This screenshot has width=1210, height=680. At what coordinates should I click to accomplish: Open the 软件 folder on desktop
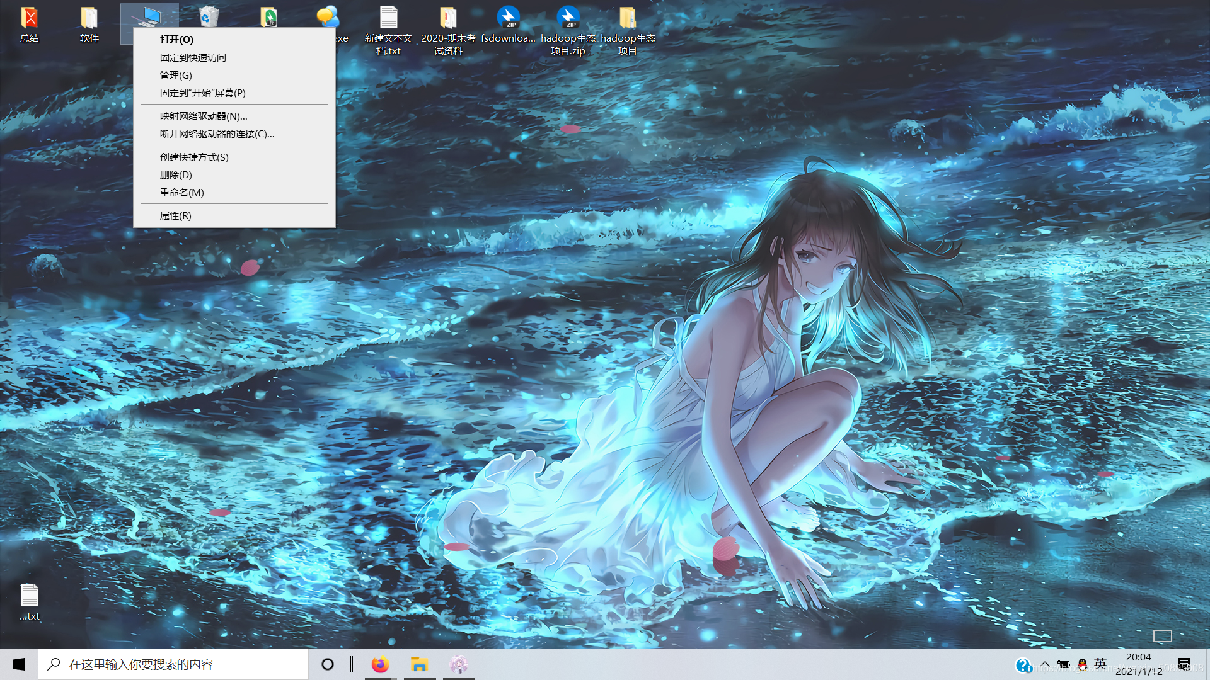coord(89,24)
